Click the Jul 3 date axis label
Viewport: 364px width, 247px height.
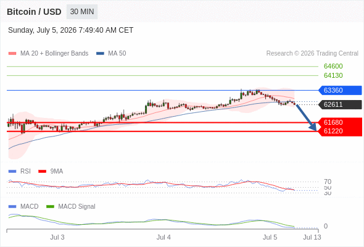click(57, 237)
